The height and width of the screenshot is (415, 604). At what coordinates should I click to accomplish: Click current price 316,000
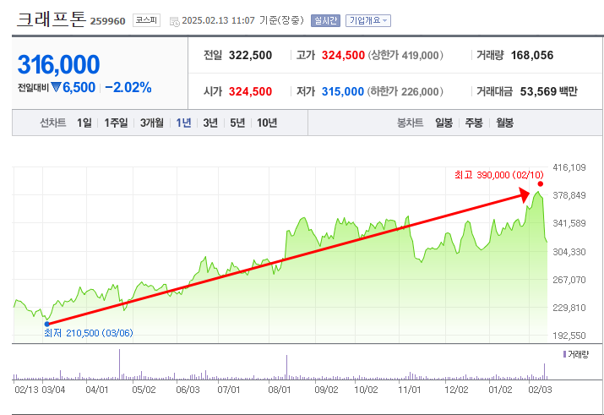[x=58, y=64]
